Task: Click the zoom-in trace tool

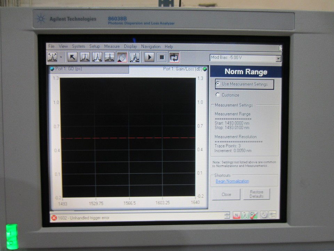Action: click(x=85, y=58)
